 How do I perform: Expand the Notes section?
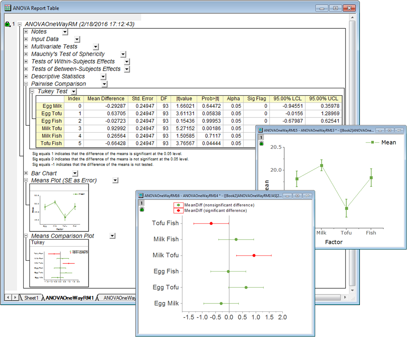click(26, 31)
